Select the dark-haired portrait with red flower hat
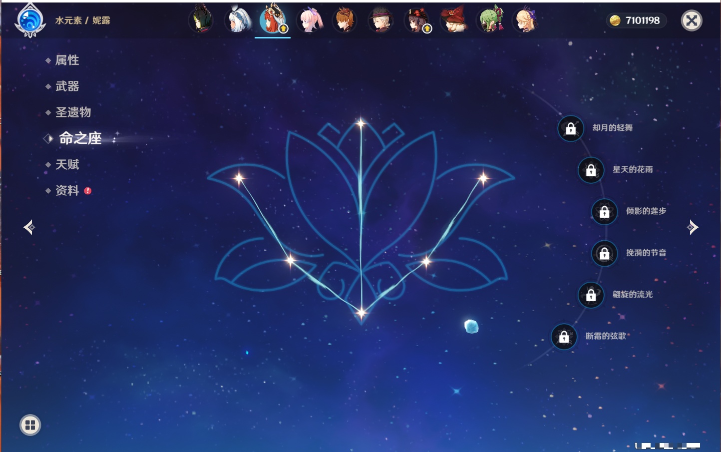Viewport: 721px width, 452px height. pyautogui.click(x=417, y=20)
